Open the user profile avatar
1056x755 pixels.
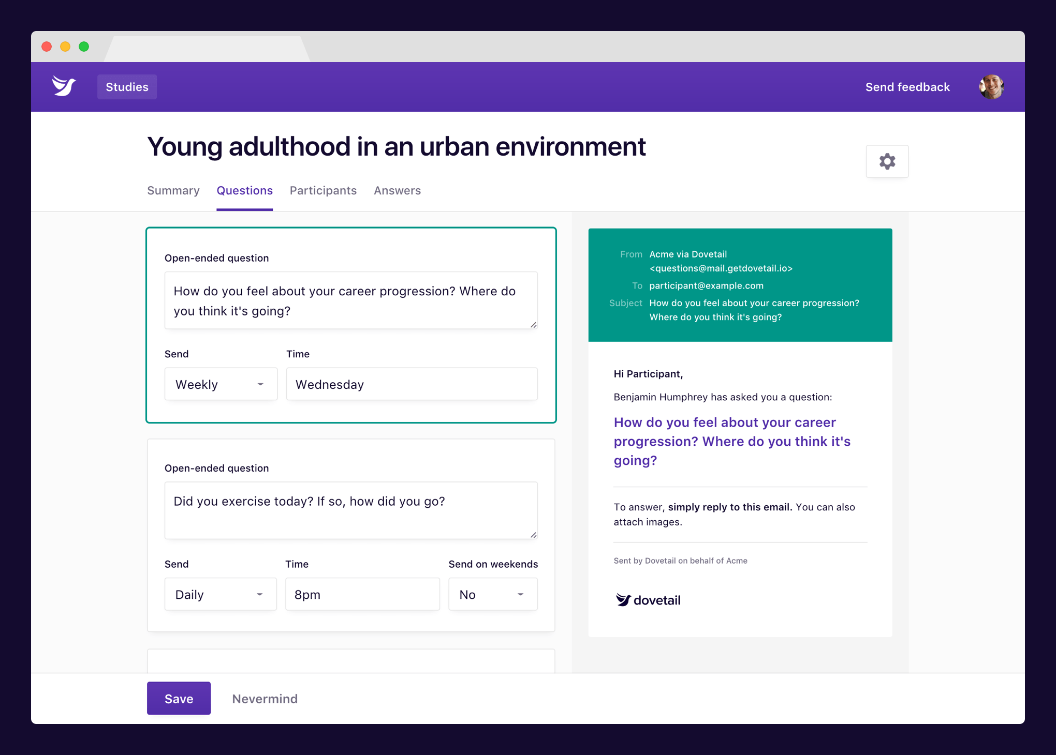[x=991, y=87]
